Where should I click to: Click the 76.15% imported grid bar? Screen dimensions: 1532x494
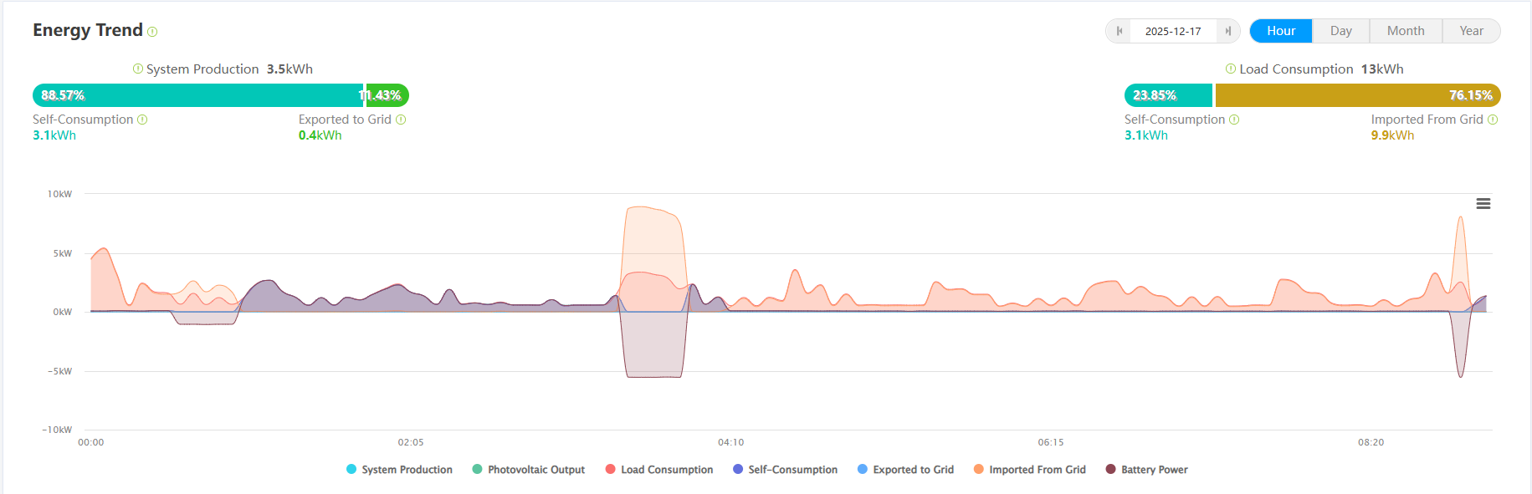(x=1357, y=95)
